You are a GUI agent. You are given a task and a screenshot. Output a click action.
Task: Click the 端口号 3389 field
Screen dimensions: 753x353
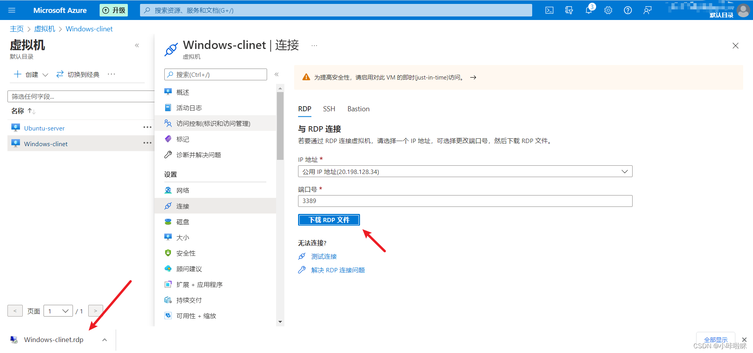[465, 201]
